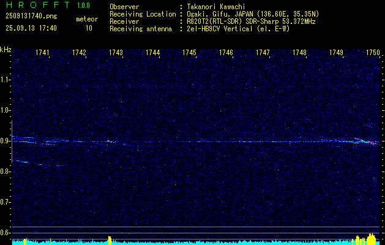This screenshot has height=245, width=385.
Task: Click the 0.8 kHz axis label
Action: [x=5, y=171]
